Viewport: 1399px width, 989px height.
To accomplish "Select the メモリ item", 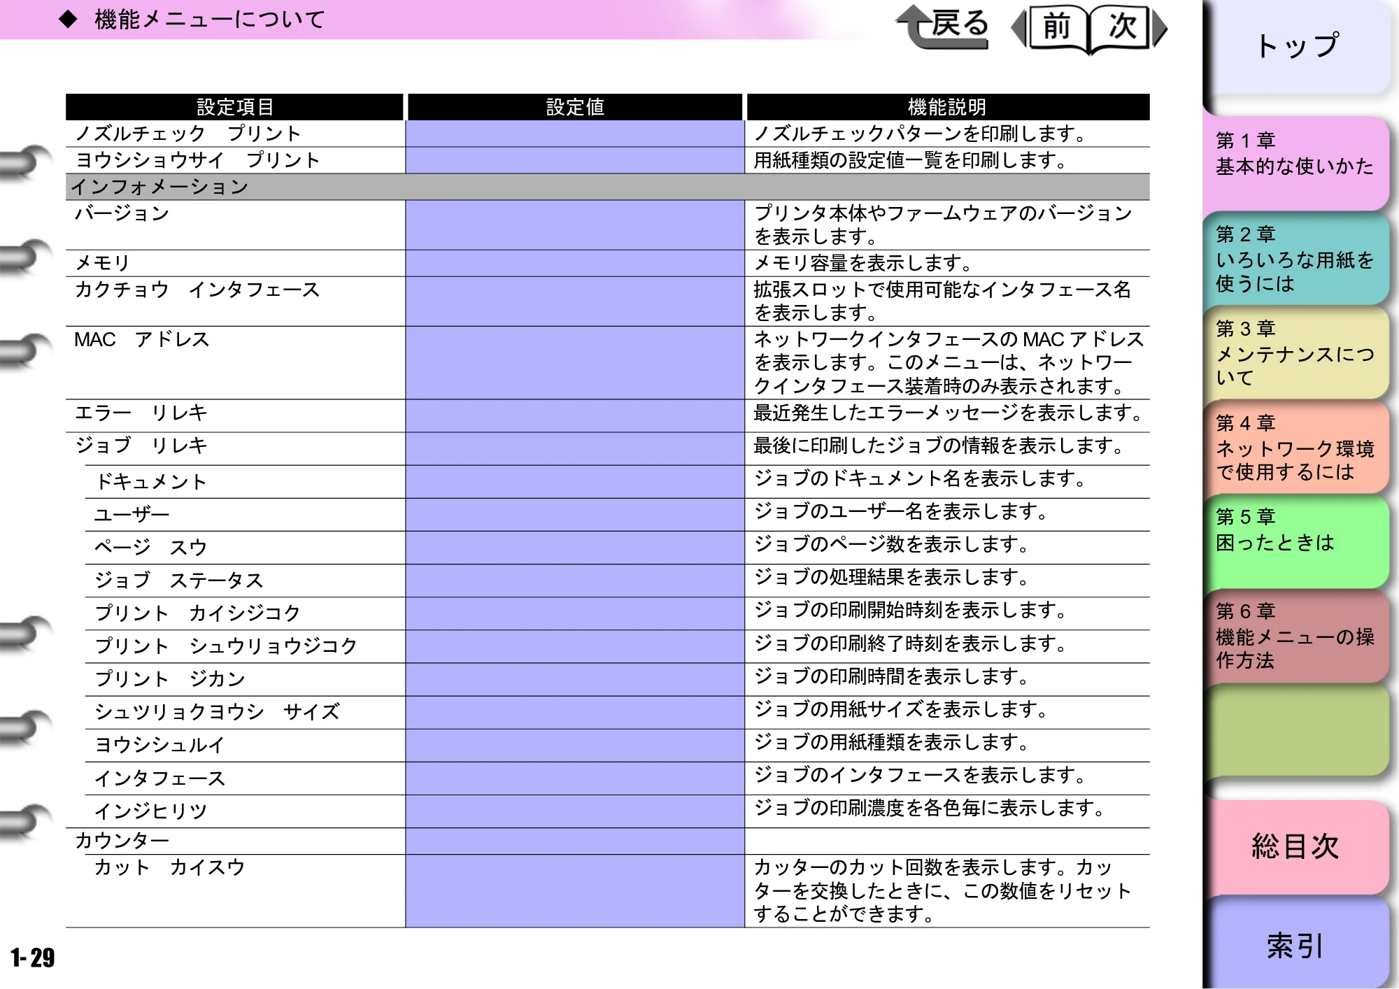I will point(102,263).
